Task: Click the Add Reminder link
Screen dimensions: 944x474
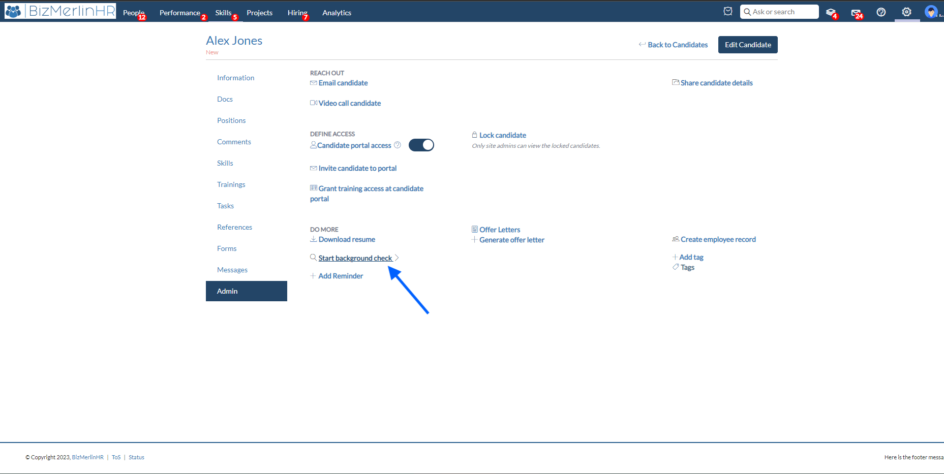Action: (x=341, y=276)
